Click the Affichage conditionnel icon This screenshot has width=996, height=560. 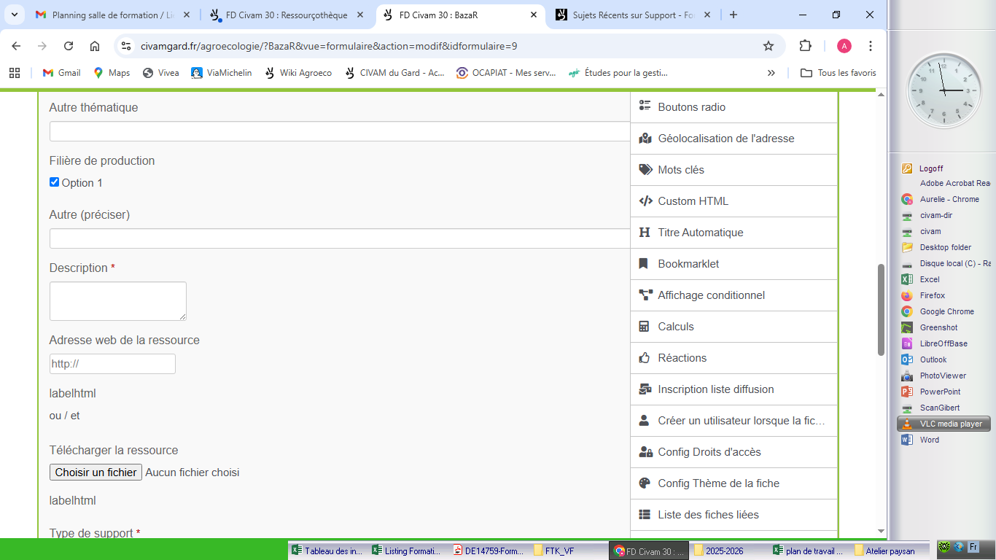point(645,295)
